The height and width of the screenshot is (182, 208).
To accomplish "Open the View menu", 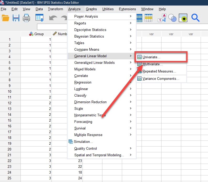I will [x=27, y=9].
